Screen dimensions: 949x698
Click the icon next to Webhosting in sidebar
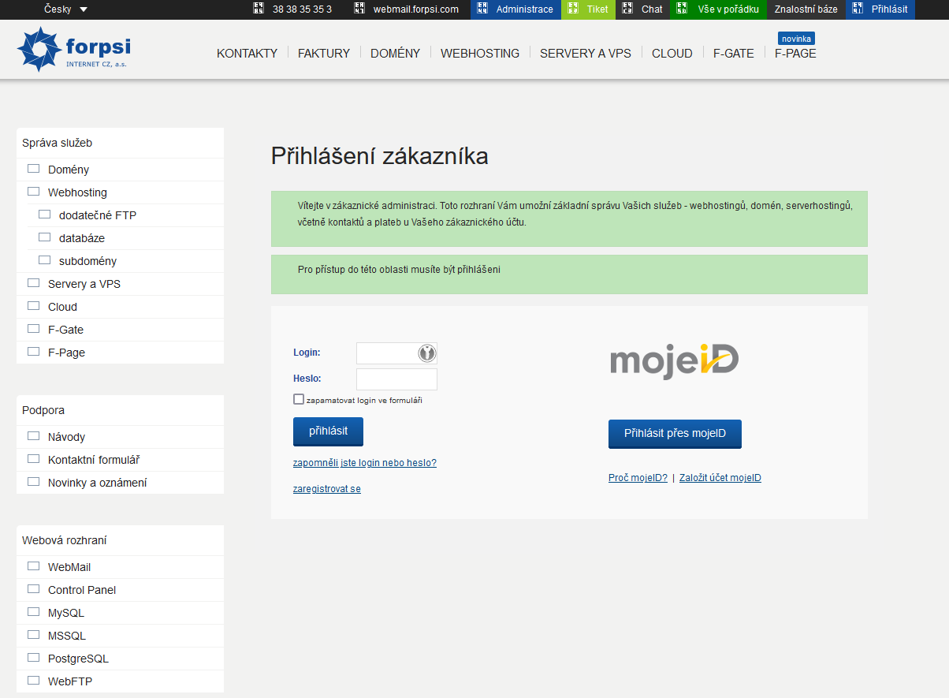[33, 192]
